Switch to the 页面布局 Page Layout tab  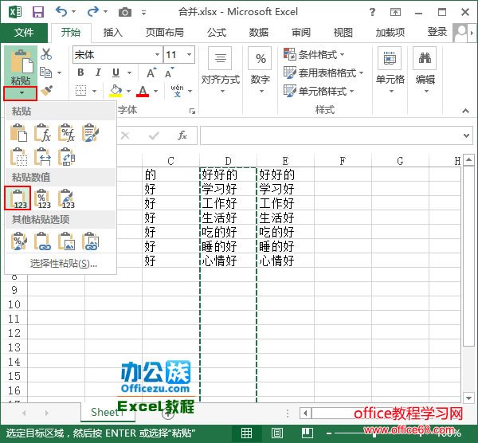coord(164,32)
